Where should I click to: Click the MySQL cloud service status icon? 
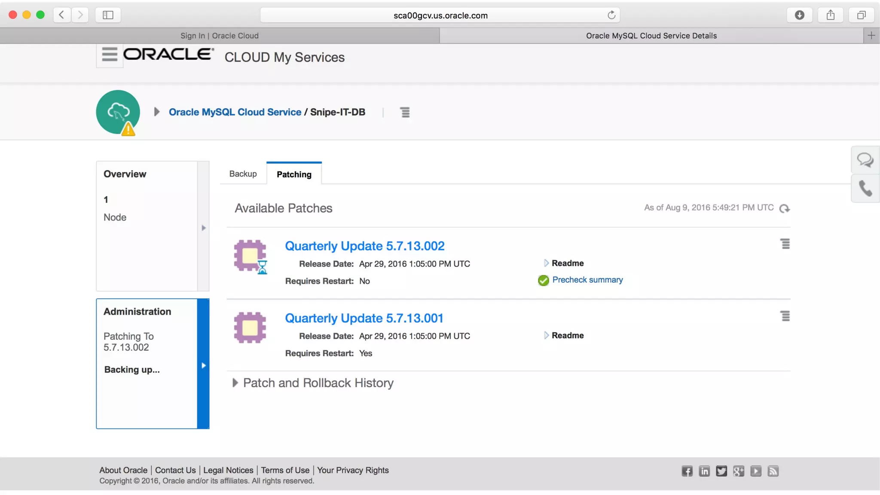point(118,112)
